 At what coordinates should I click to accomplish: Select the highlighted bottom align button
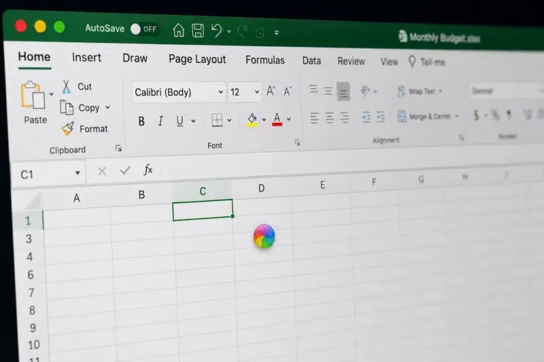[x=343, y=92]
